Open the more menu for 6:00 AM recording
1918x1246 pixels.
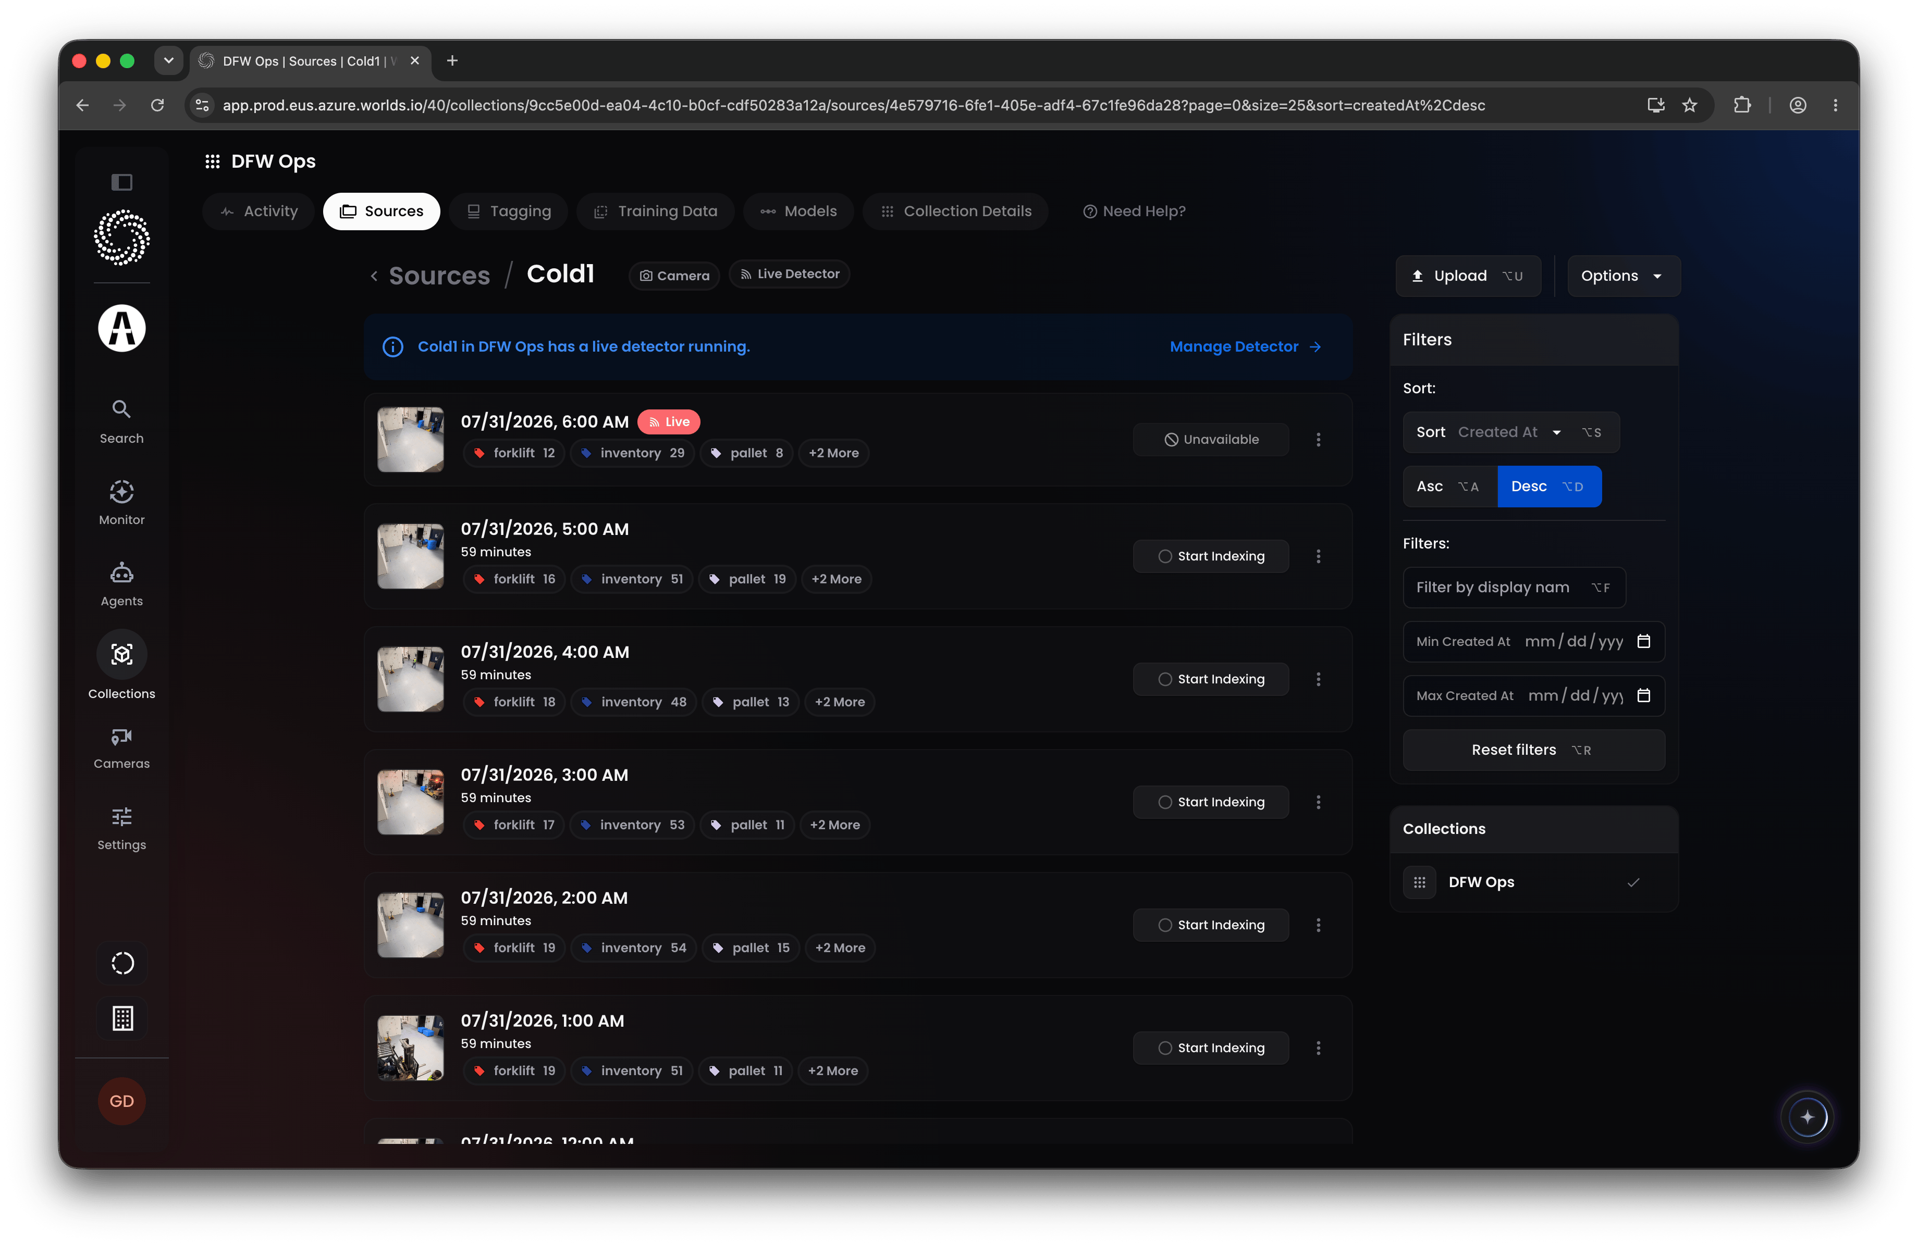pyautogui.click(x=1319, y=440)
